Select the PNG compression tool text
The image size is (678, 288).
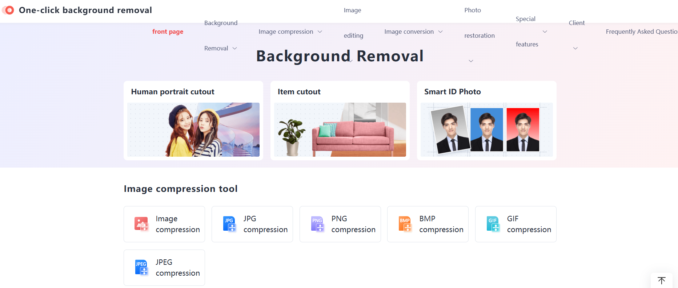tap(353, 224)
